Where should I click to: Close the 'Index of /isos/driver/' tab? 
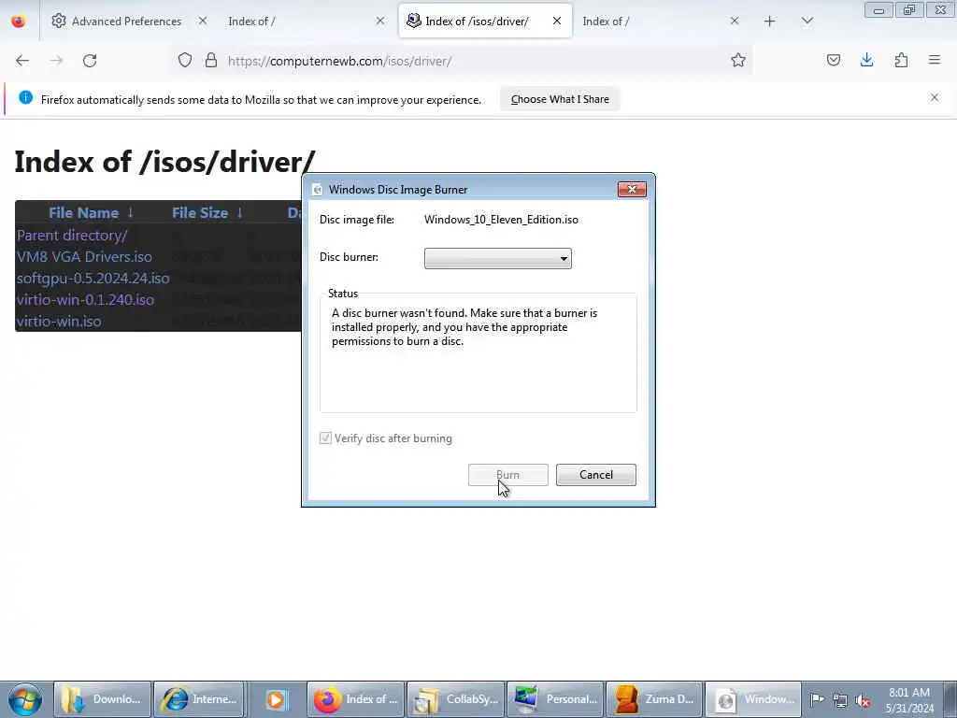click(557, 21)
